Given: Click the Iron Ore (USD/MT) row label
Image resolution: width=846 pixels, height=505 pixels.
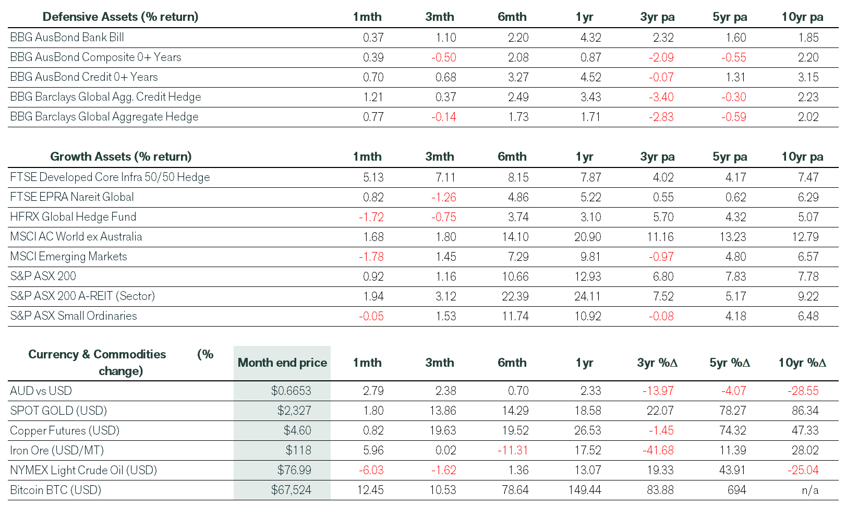Looking at the screenshot, I should pos(57,451).
